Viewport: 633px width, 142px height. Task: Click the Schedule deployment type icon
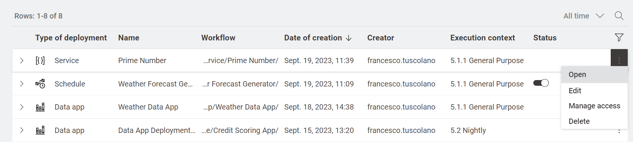[40, 83]
